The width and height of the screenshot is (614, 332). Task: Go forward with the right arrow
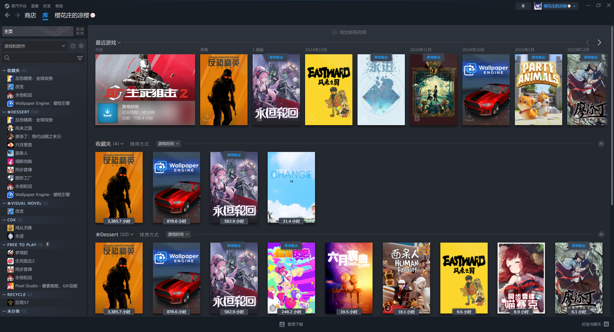click(18, 15)
